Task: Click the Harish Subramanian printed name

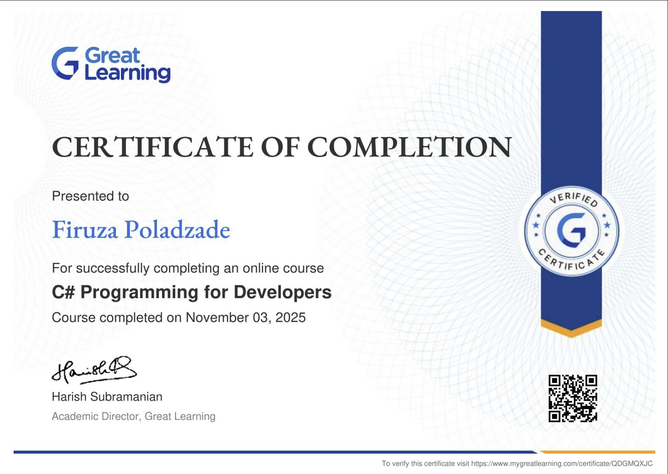Action: tap(107, 396)
